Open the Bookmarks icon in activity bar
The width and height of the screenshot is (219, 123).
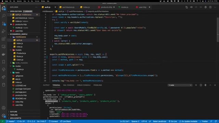tap(4, 62)
